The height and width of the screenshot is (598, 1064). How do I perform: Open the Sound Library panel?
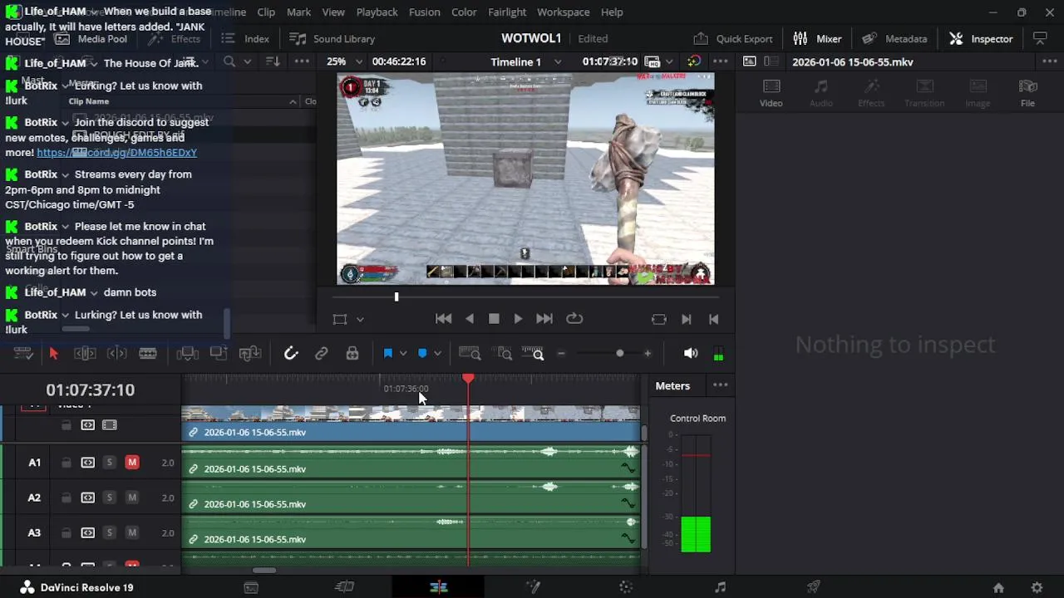click(x=332, y=38)
